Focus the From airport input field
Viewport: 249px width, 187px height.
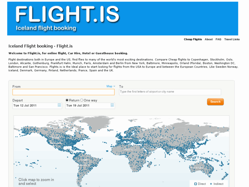(x=63, y=92)
